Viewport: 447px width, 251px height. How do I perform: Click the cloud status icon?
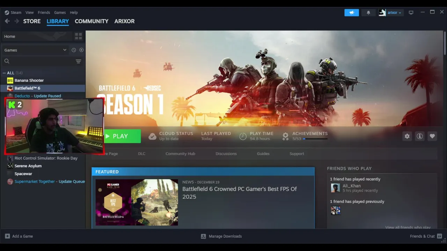coord(152,136)
